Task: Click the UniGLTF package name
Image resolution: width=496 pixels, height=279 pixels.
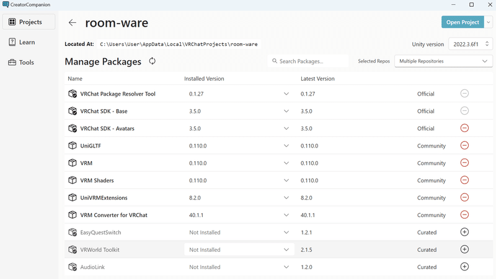Action: click(91, 146)
